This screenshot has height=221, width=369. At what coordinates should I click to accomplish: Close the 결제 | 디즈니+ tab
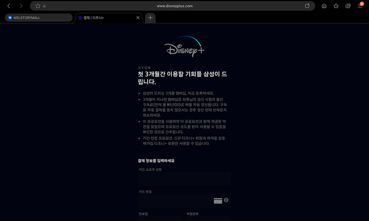[x=138, y=18]
